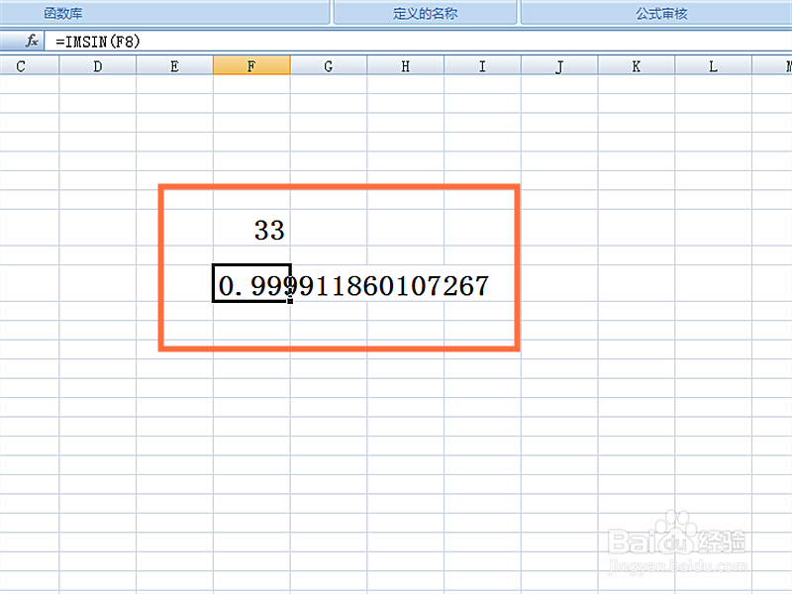Click the cell showing 0.999911860107267
This screenshot has height=594, width=792.
251,283
